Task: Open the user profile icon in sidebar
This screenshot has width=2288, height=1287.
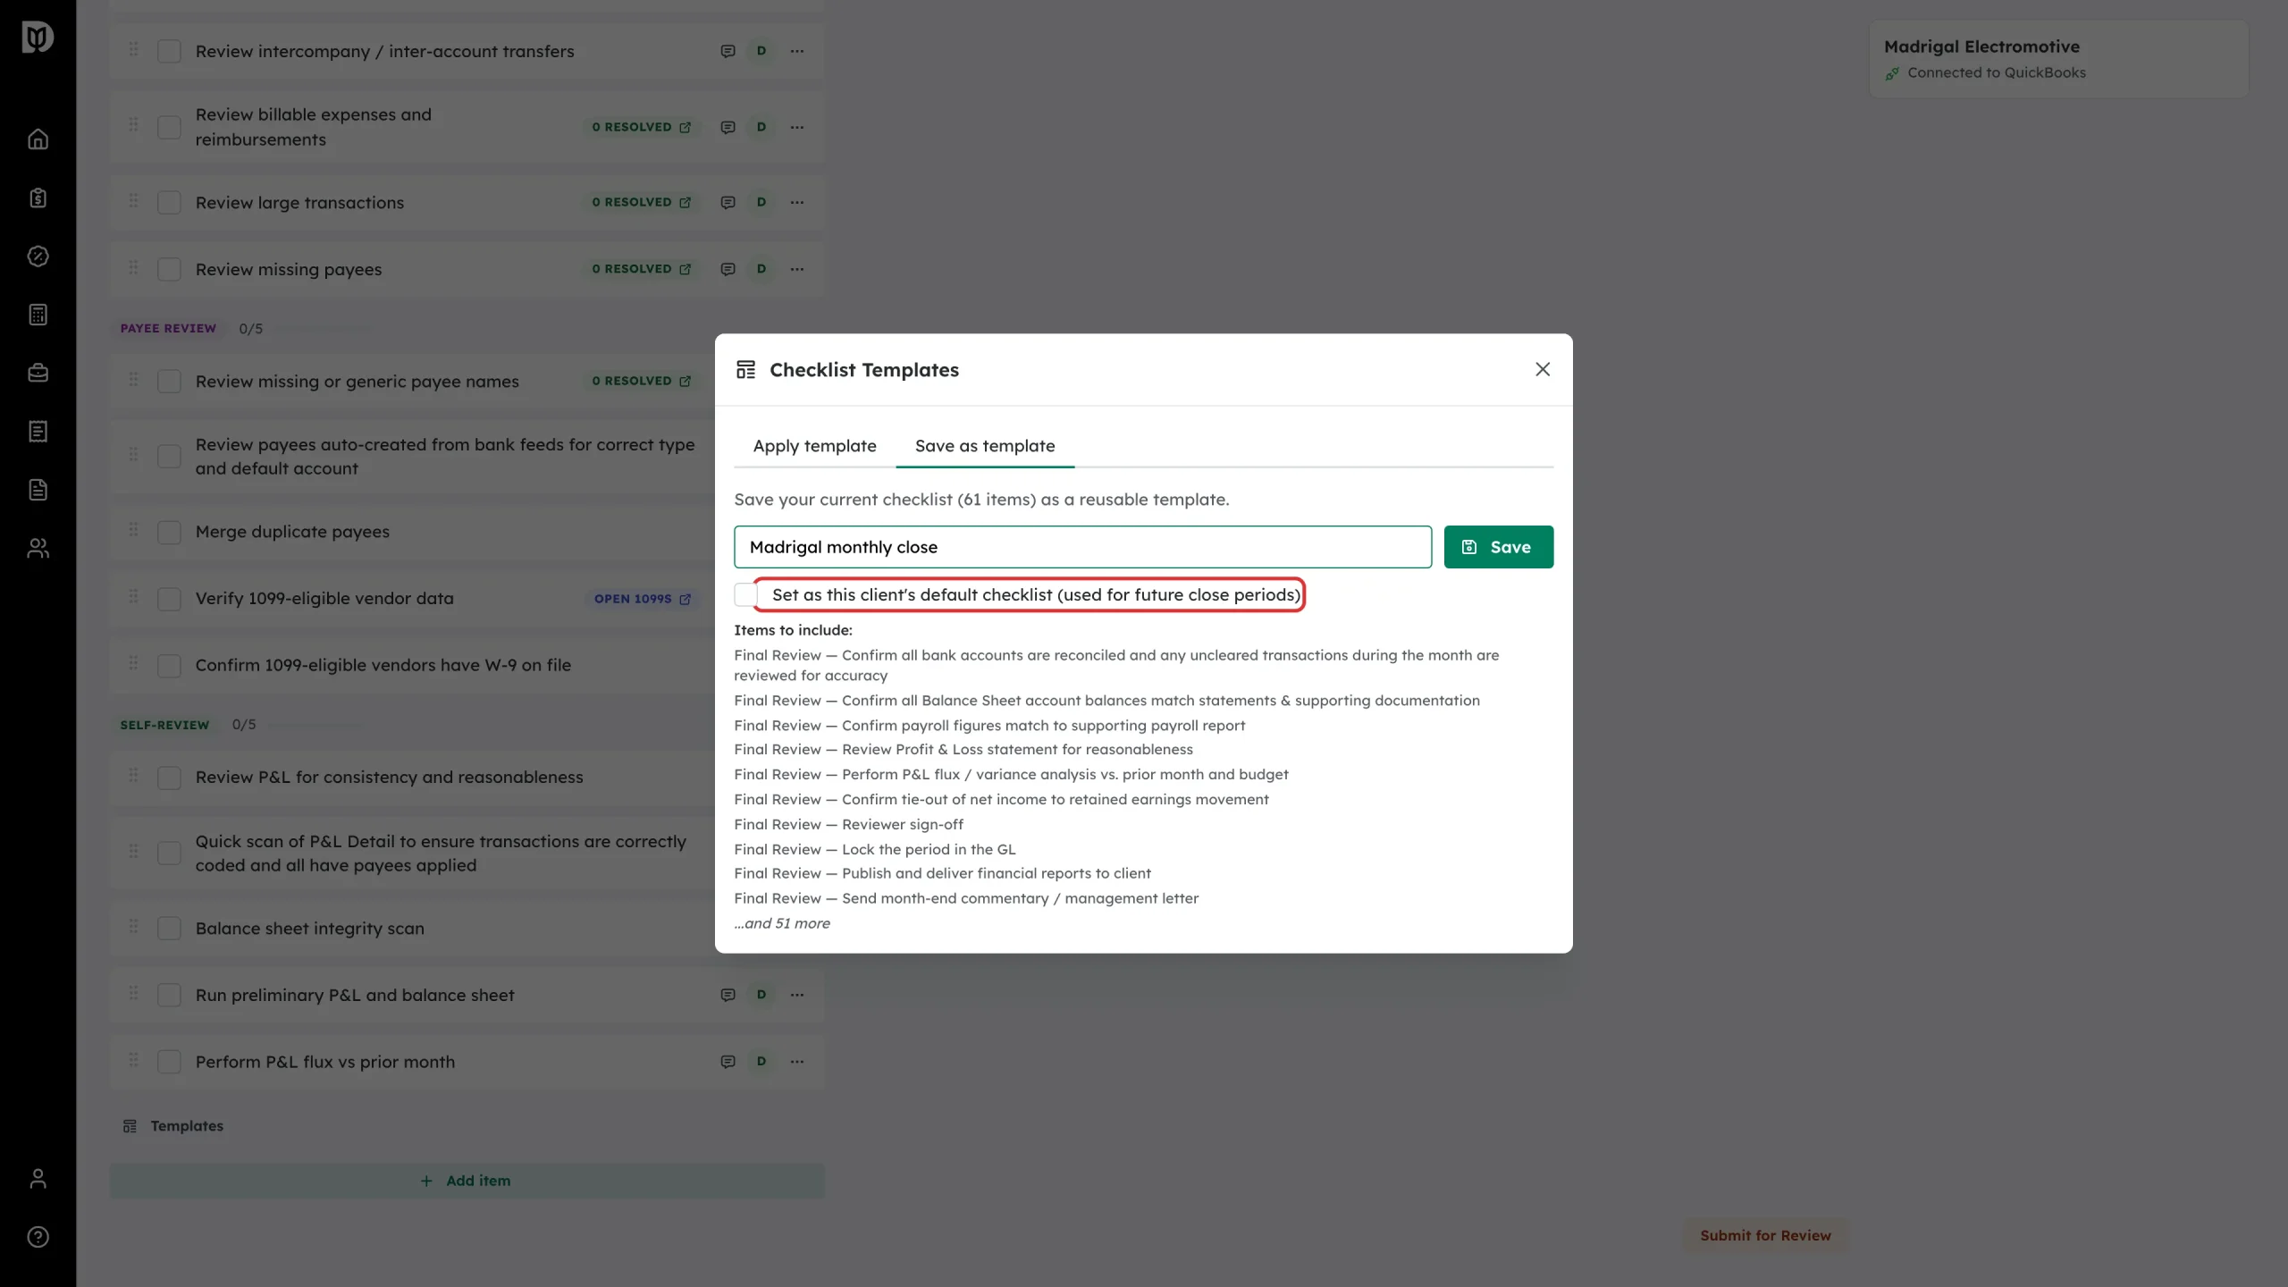Action: point(38,1179)
